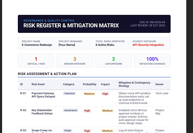Click the 'Medium' probability badge in R-01
Screen dimensions: 193x133
89,94
